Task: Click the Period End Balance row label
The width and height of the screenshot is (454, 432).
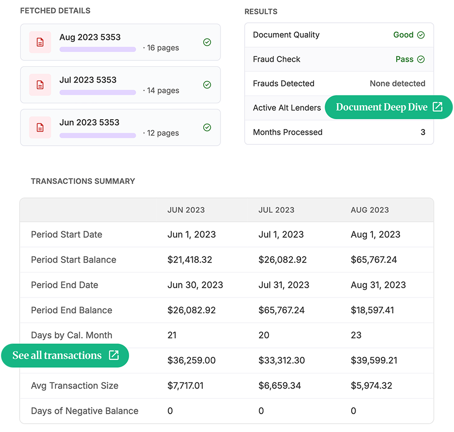Action: coord(72,310)
